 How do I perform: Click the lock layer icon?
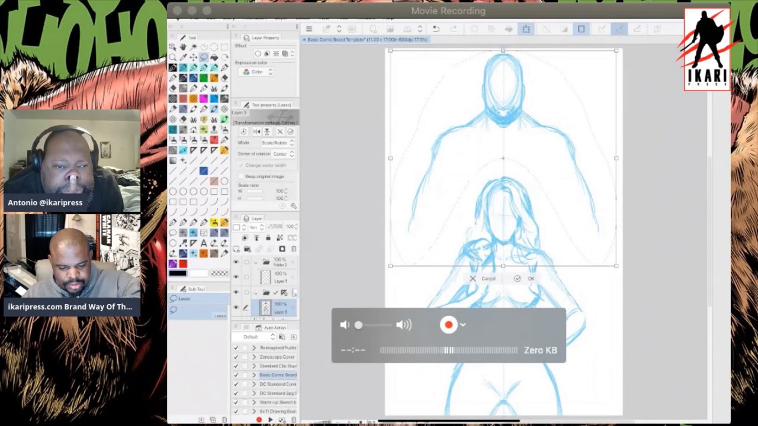(x=268, y=238)
